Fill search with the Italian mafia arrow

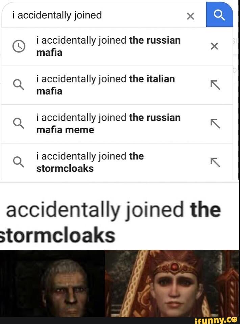[x=215, y=85]
